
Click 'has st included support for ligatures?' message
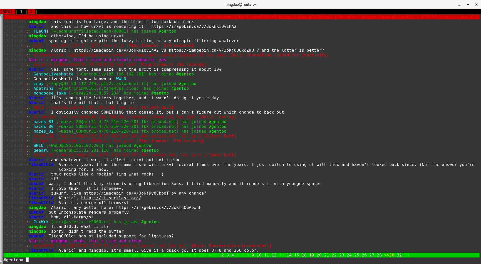pos(126,236)
